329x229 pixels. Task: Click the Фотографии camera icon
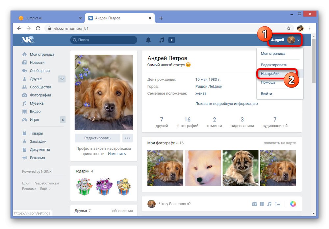25,95
